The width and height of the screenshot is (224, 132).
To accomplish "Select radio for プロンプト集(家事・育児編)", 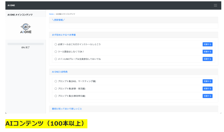I will [x=56, y=89].
